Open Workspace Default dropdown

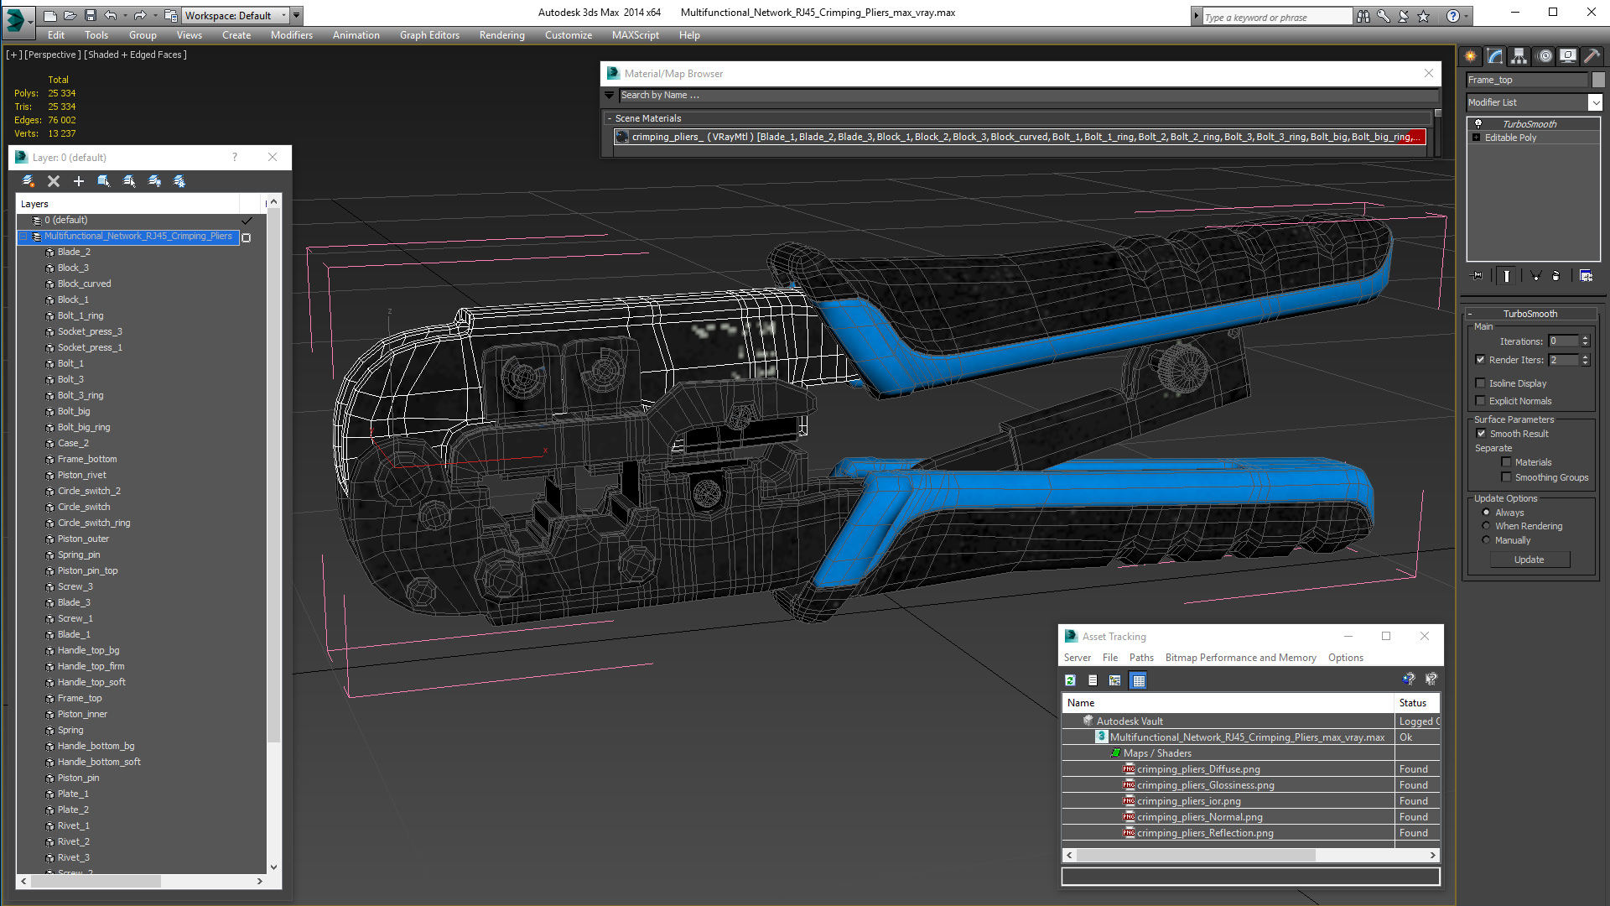[x=283, y=15]
